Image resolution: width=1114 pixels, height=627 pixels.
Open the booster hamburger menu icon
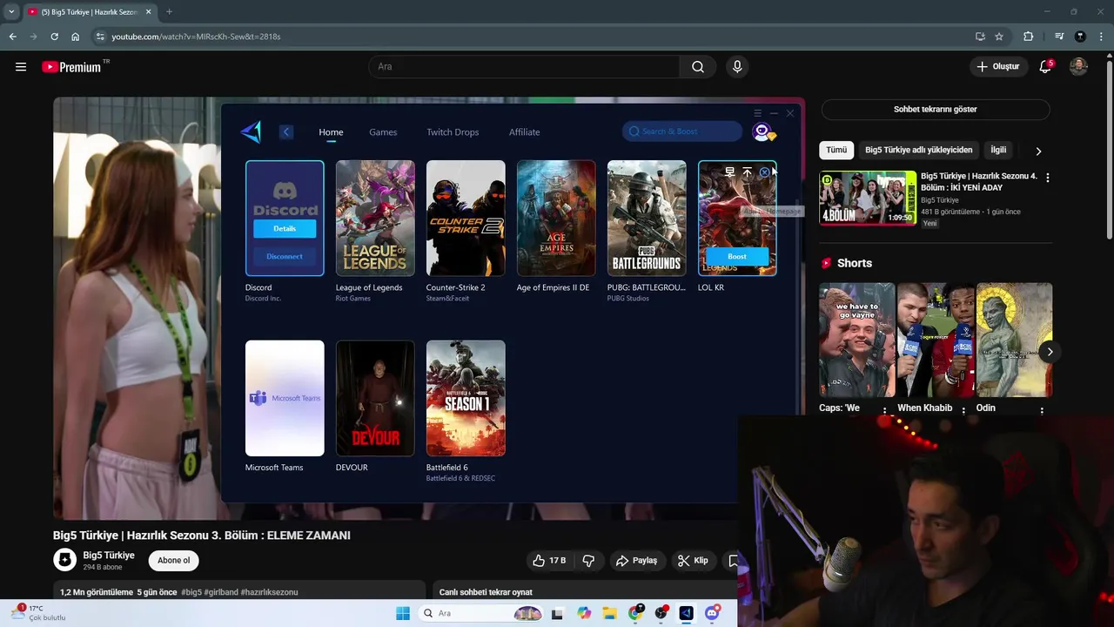757,113
